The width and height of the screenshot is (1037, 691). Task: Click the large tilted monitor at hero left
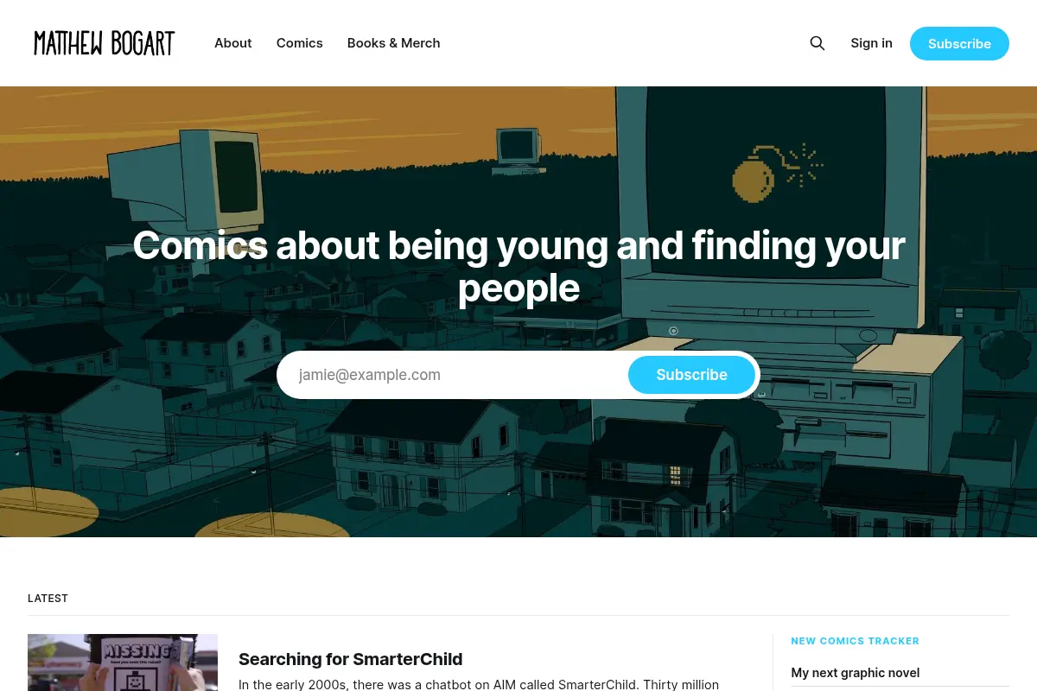pos(186,181)
